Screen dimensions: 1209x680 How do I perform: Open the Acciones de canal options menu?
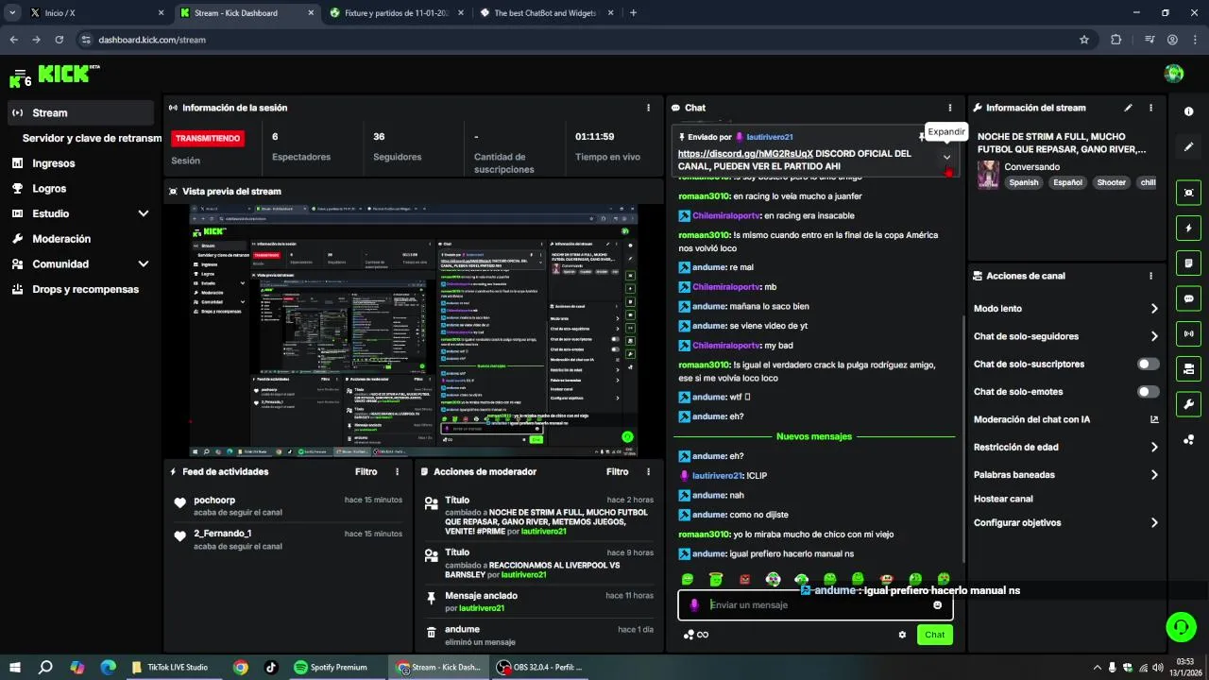[x=1150, y=276]
